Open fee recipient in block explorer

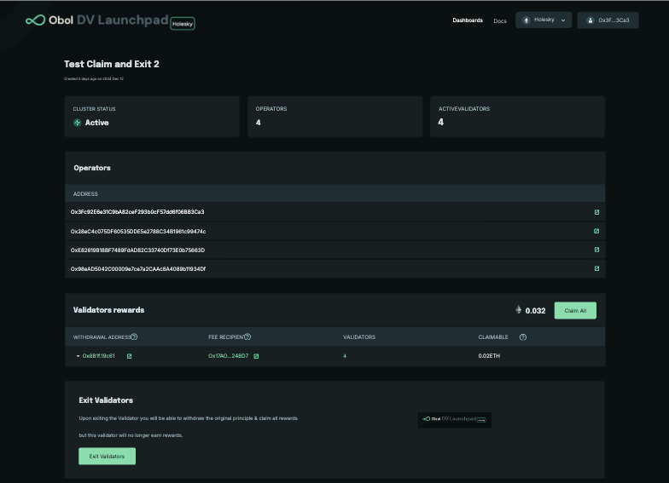(x=256, y=356)
